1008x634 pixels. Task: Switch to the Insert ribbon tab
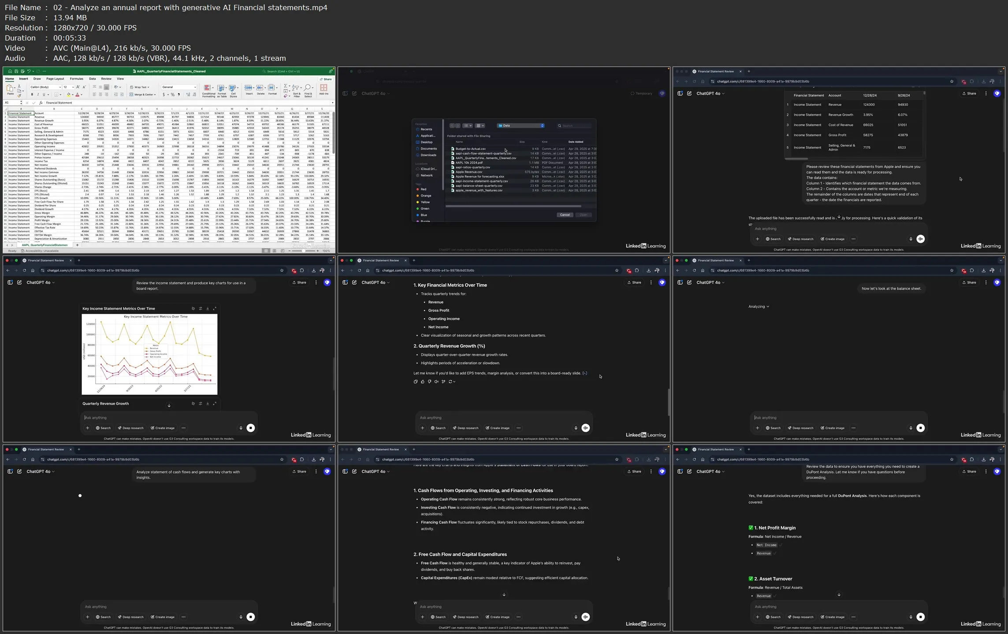23,79
